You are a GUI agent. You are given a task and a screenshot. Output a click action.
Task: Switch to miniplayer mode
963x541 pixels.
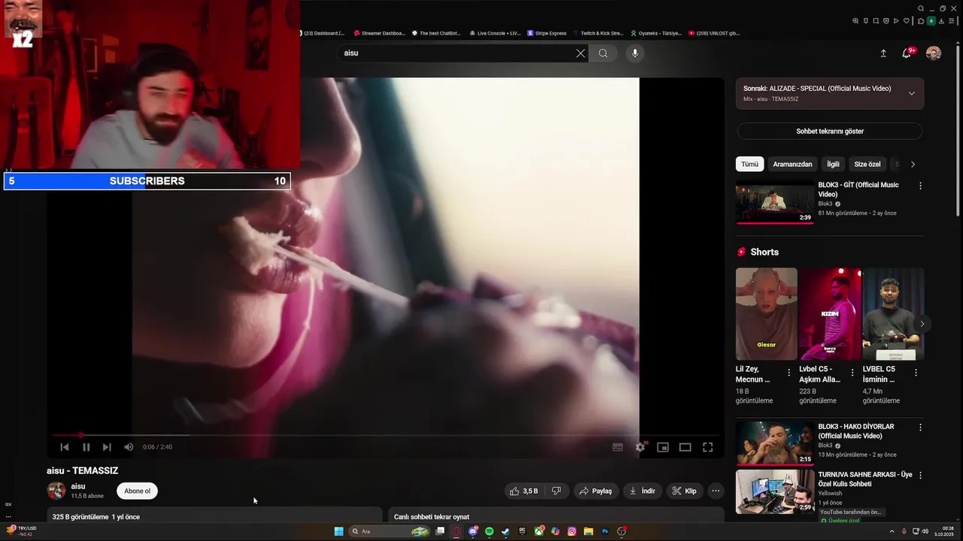(x=663, y=447)
